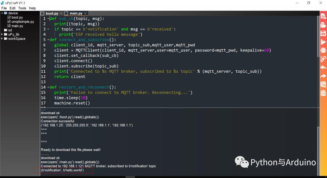Click line number 13 in the gutter
The height and width of the screenshot is (178, 327).
click(x=43, y=82)
